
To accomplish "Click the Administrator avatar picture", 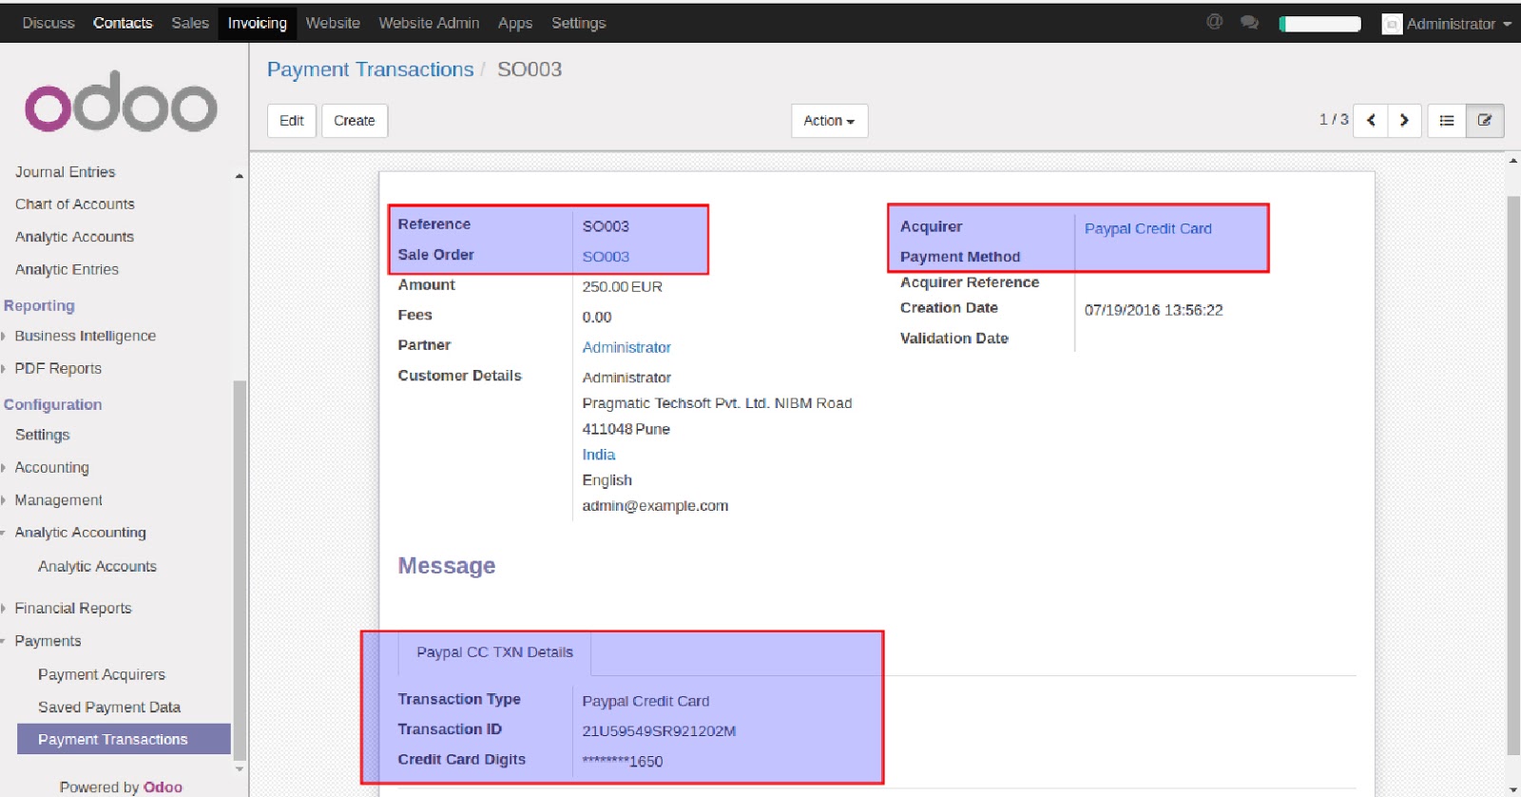I will pos(1392,24).
